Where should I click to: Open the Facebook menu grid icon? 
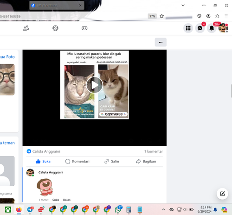point(188,28)
